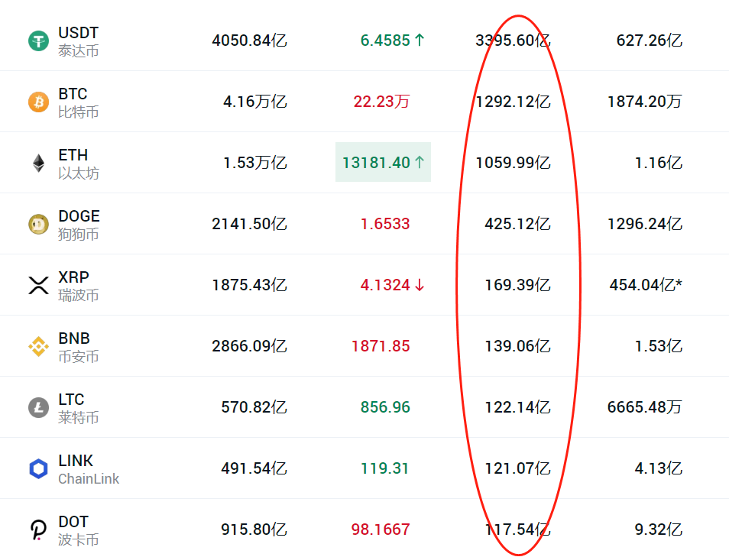Viewport: 729px width, 557px height.
Task: Open the LINK coin name link
Action: pyautogui.click(x=76, y=460)
